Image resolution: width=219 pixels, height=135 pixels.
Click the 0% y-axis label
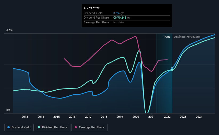8,110
